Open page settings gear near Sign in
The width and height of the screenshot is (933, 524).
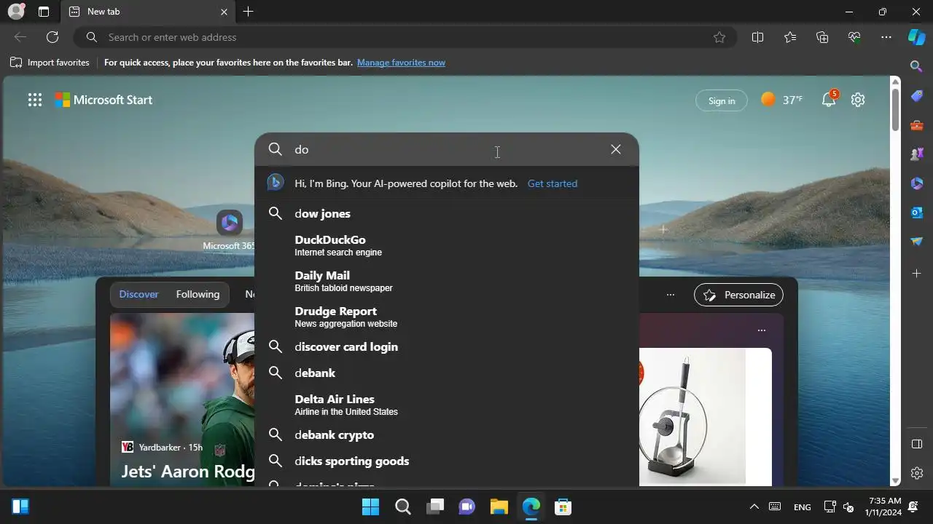[858, 100]
